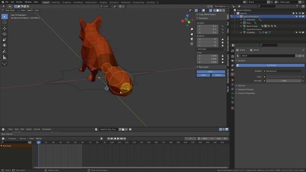The height and width of the screenshot is (172, 306).
Task: Click the wide blue Rig Layers button
Action: coord(211,72)
